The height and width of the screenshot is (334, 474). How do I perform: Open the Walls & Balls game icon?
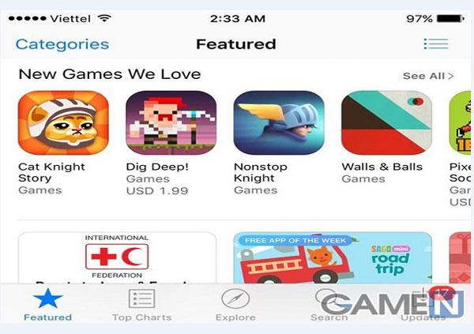click(x=386, y=122)
